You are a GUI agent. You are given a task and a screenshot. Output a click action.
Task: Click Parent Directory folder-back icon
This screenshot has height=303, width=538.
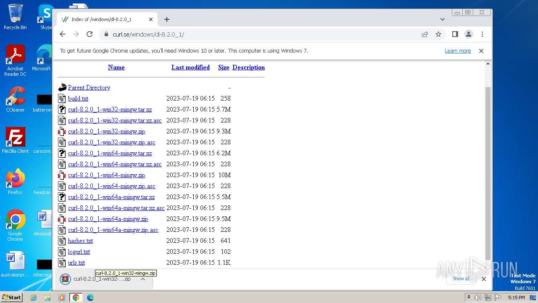[62, 88]
